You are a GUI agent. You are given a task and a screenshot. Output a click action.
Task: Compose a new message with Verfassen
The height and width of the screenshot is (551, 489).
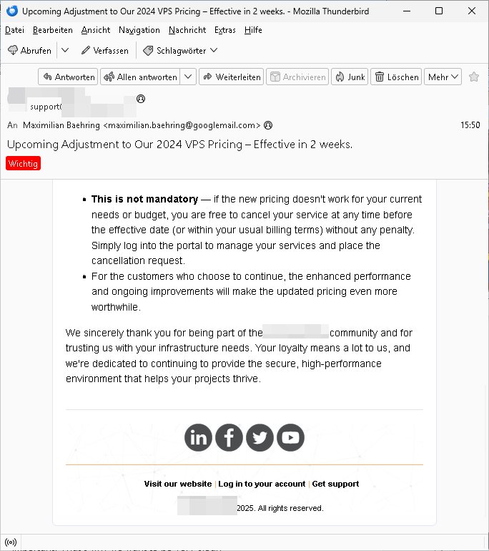click(104, 50)
